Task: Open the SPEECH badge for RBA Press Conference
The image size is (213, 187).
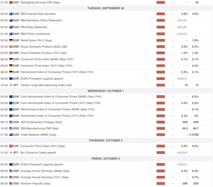Action: point(182,34)
